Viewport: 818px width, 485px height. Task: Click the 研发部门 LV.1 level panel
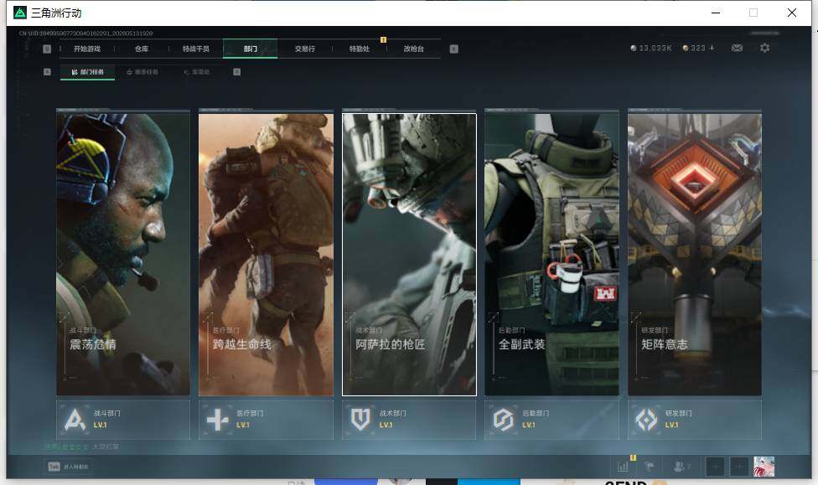[695, 420]
